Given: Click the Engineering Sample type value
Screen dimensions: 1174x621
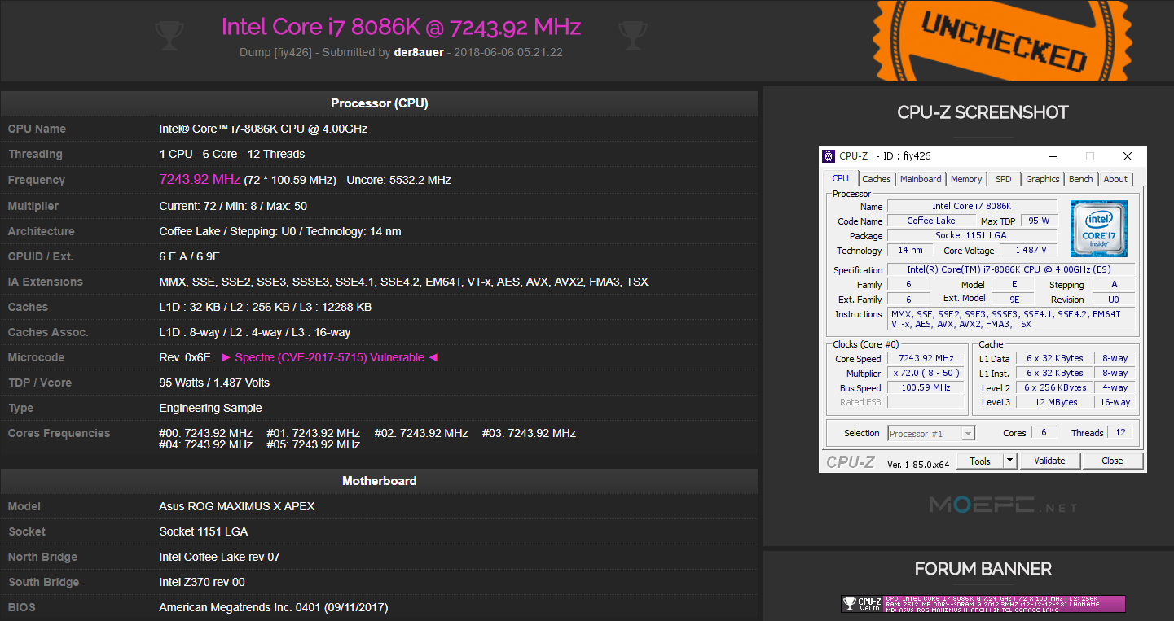Looking at the screenshot, I should click(x=211, y=408).
